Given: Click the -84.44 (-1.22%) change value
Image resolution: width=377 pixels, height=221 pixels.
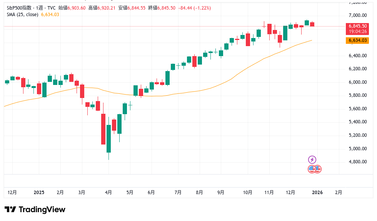Looking at the screenshot, I should point(195,8).
